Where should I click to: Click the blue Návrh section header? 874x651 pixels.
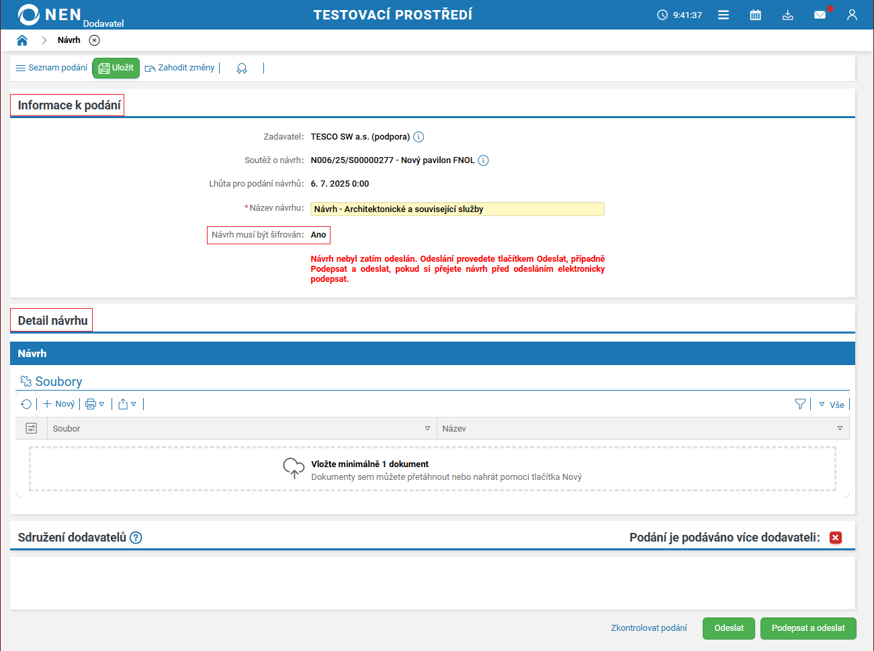[x=433, y=354]
